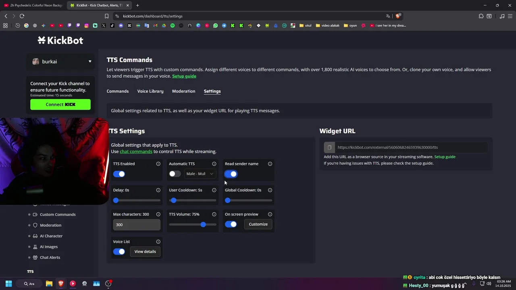The width and height of the screenshot is (516, 290).
Task: Expand the burkai account dropdown
Action: (x=61, y=62)
